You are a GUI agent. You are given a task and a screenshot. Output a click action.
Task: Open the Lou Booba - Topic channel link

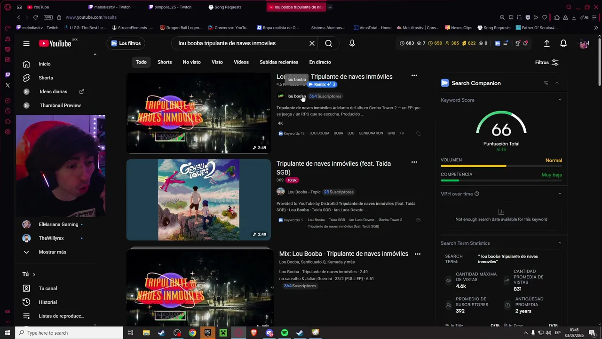[x=304, y=192]
